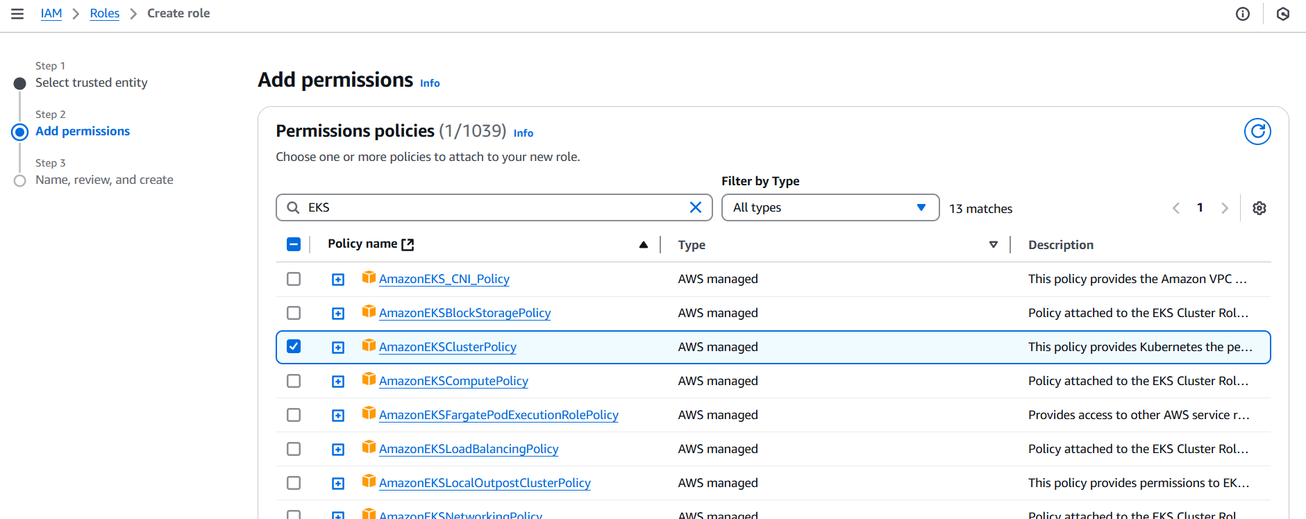Viewport: 1306px width, 519px height.
Task: Open Info link beside Permissions policies
Action: coord(524,133)
